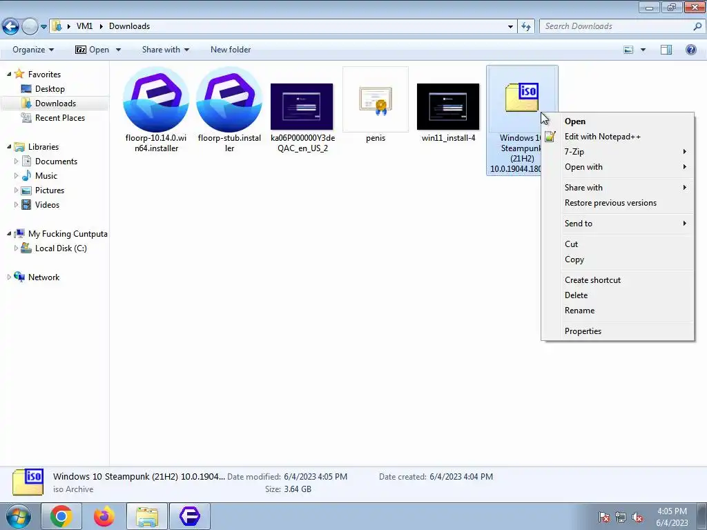Choose Delete in the context menu
The width and height of the screenshot is (707, 530).
click(618, 295)
